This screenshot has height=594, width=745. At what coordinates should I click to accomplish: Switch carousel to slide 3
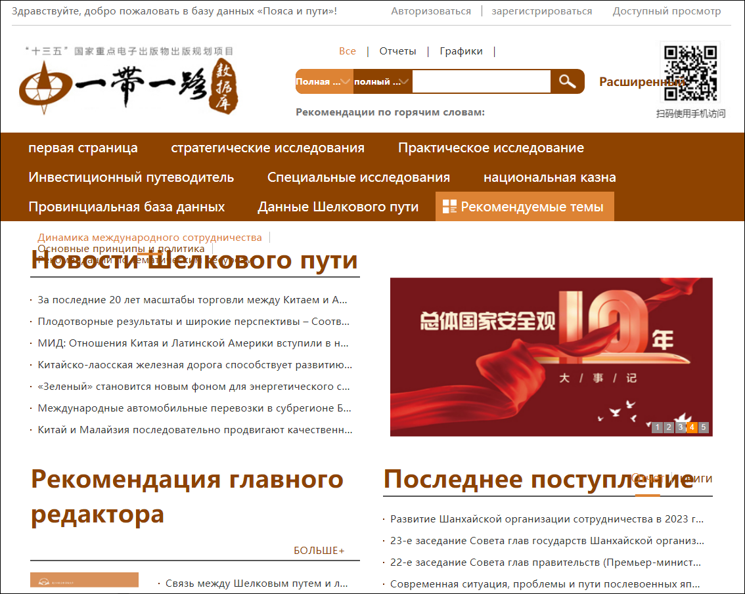680,427
